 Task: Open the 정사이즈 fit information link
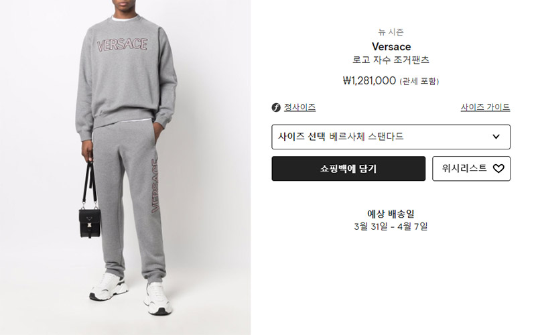(x=299, y=107)
